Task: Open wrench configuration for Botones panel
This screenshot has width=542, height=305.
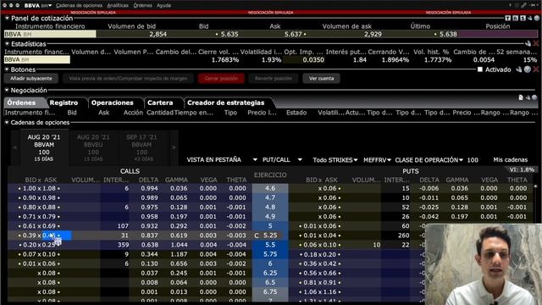Action: [519, 69]
